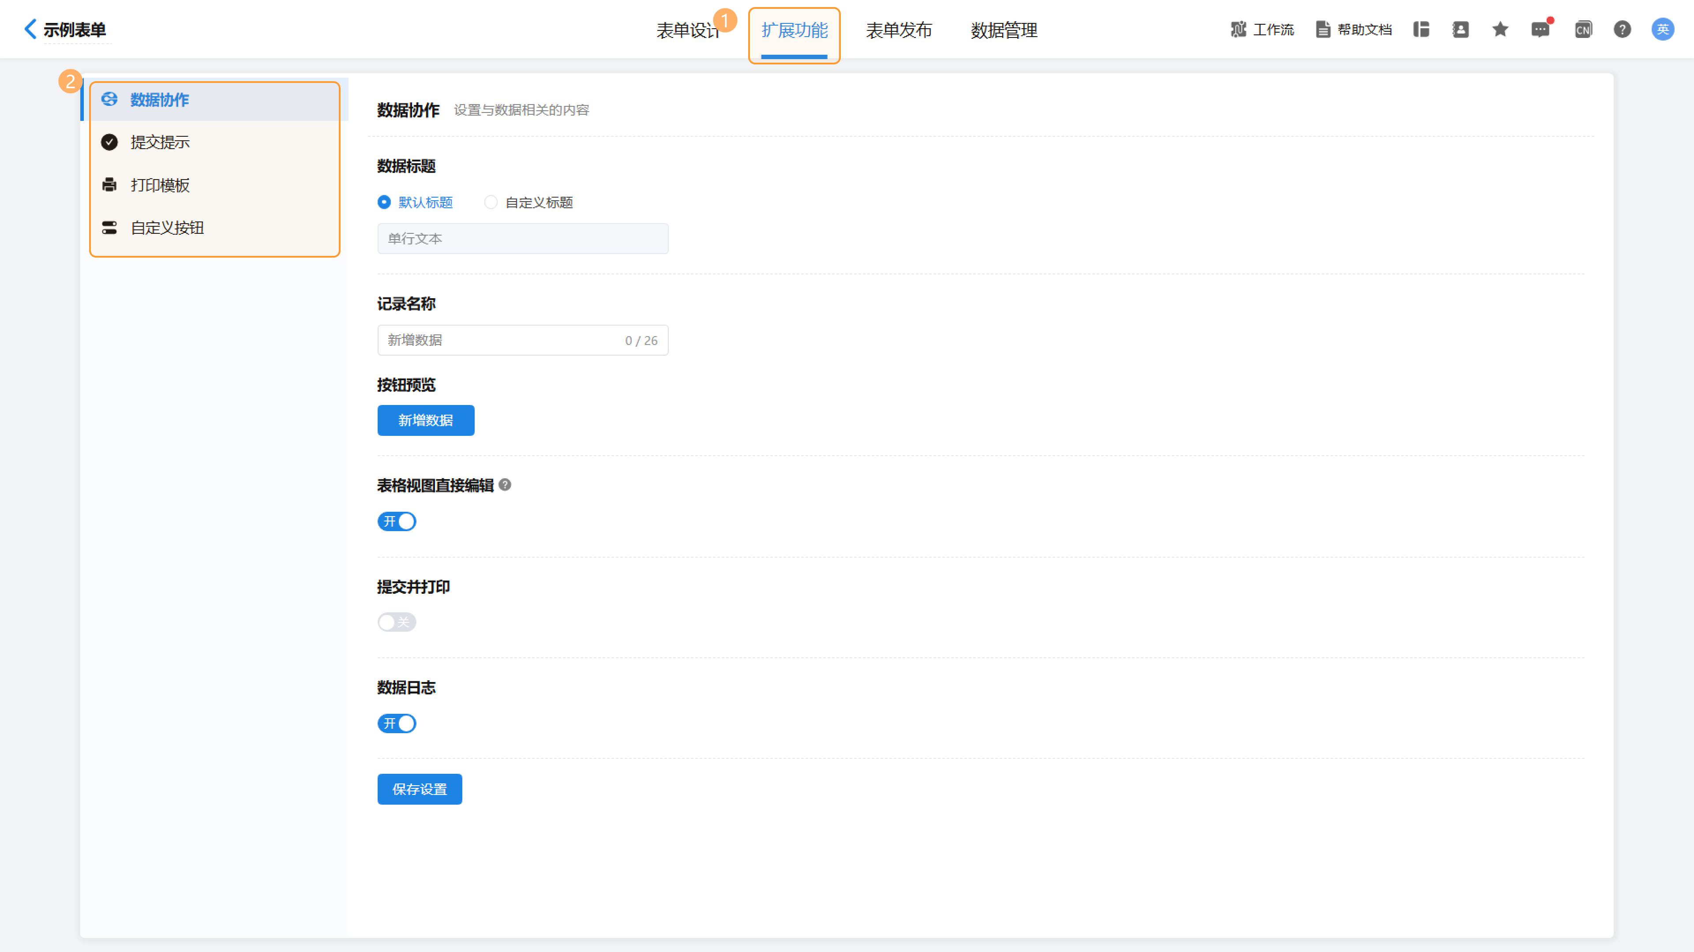Turn off the 表格视图直接编辑 switch
Image resolution: width=1694 pixels, height=952 pixels.
[397, 521]
